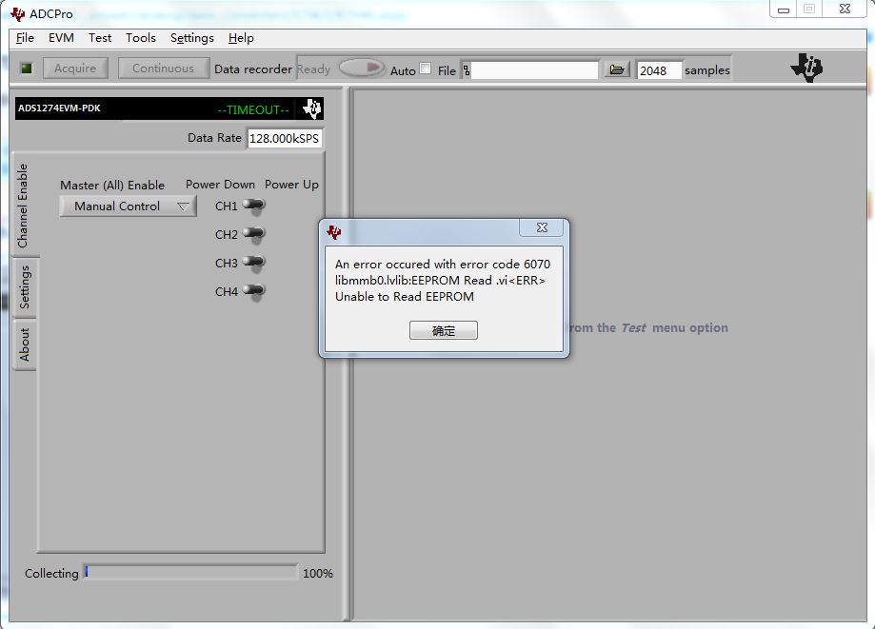
Task: Switch to the Settings side tab
Action: (x=25, y=287)
